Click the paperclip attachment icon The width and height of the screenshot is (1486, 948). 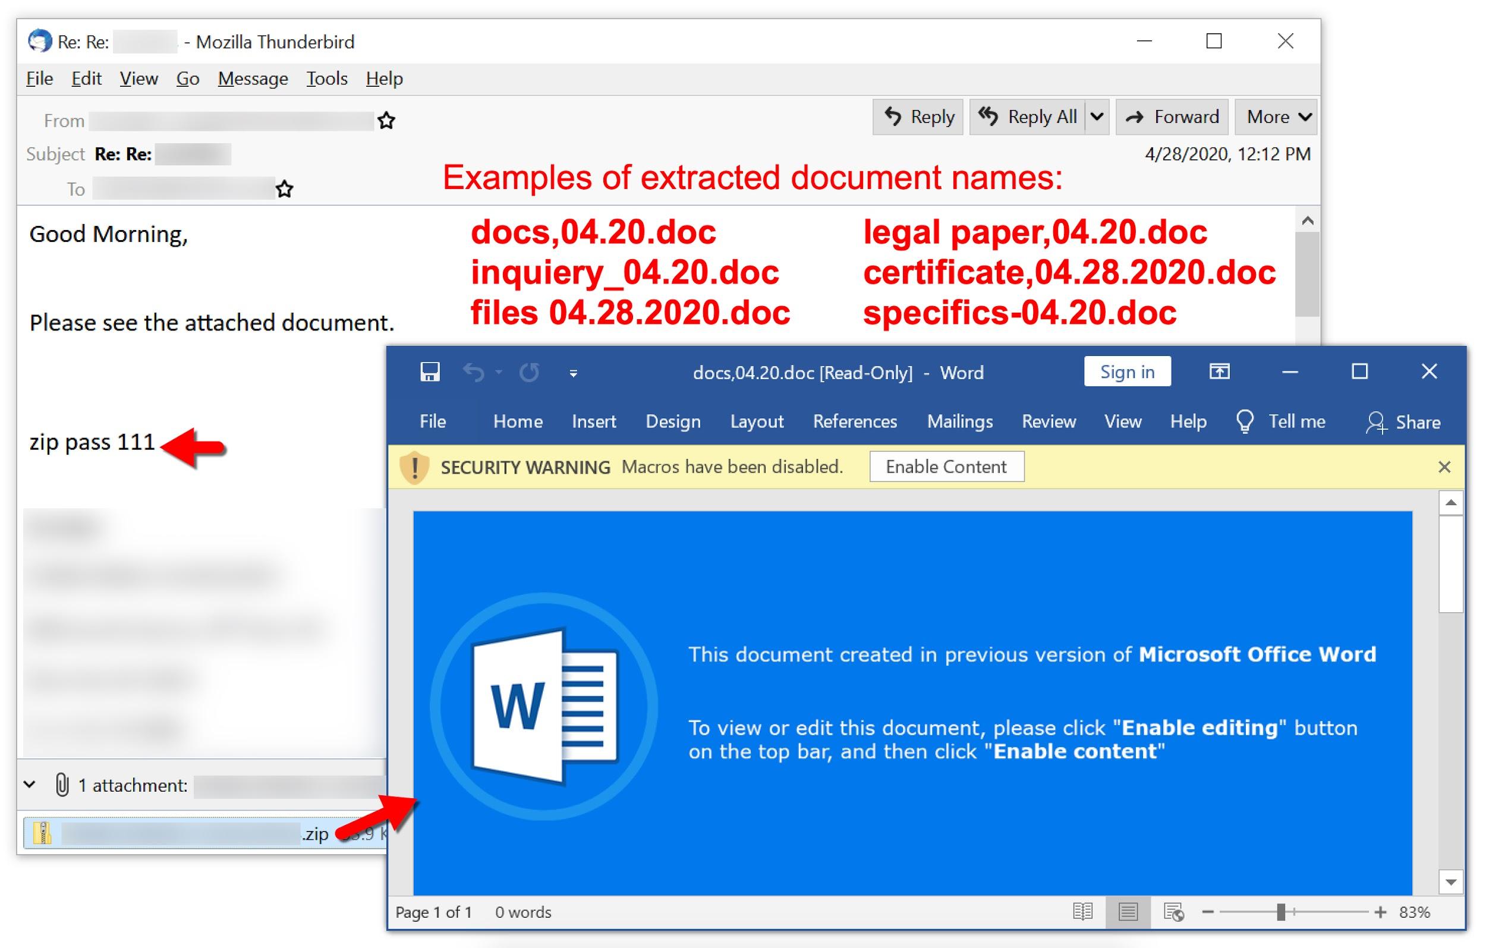(61, 785)
